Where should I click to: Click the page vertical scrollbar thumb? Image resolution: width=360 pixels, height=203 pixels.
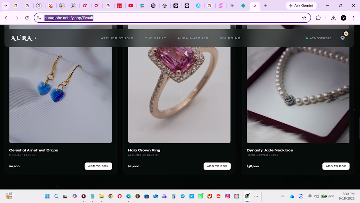point(359,128)
